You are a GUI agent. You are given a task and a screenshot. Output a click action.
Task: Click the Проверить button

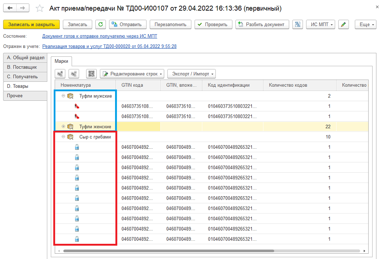click(213, 24)
